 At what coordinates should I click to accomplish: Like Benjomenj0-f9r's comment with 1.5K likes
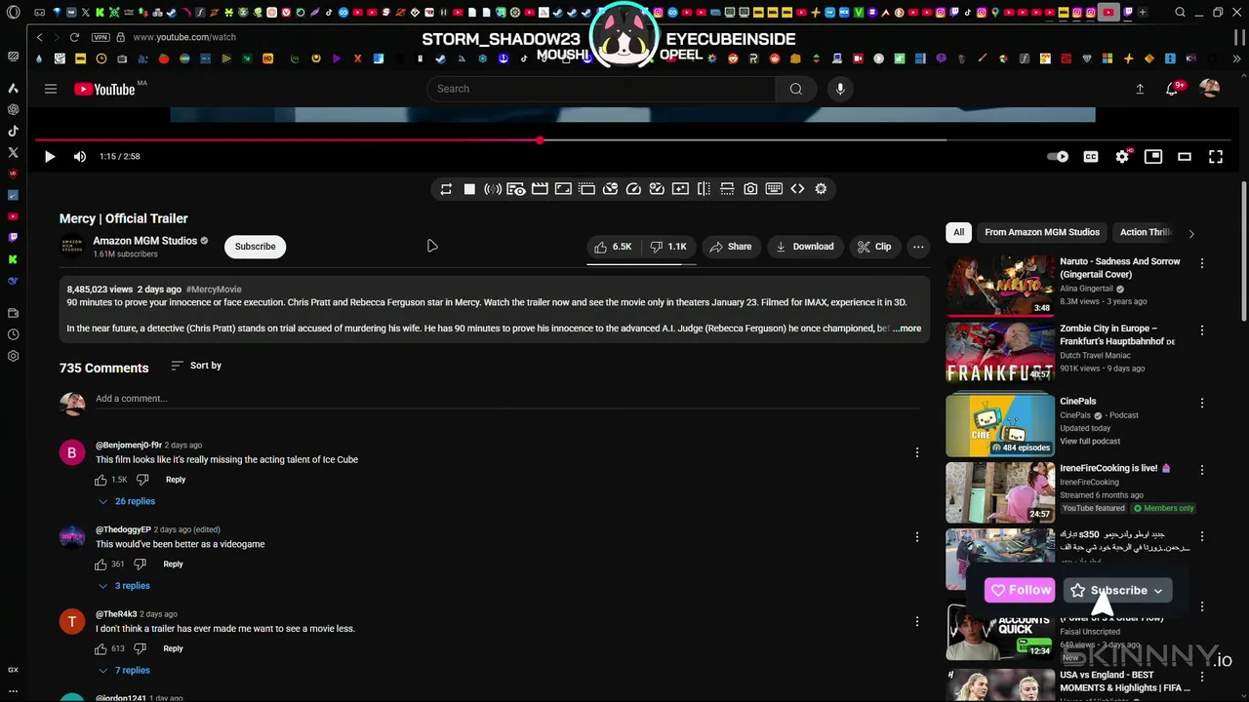coord(101,480)
